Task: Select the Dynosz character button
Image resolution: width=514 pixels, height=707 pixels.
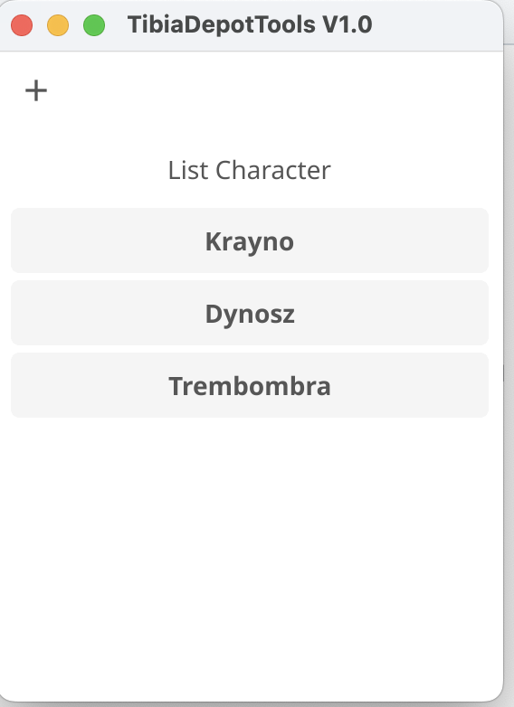Action: (250, 313)
